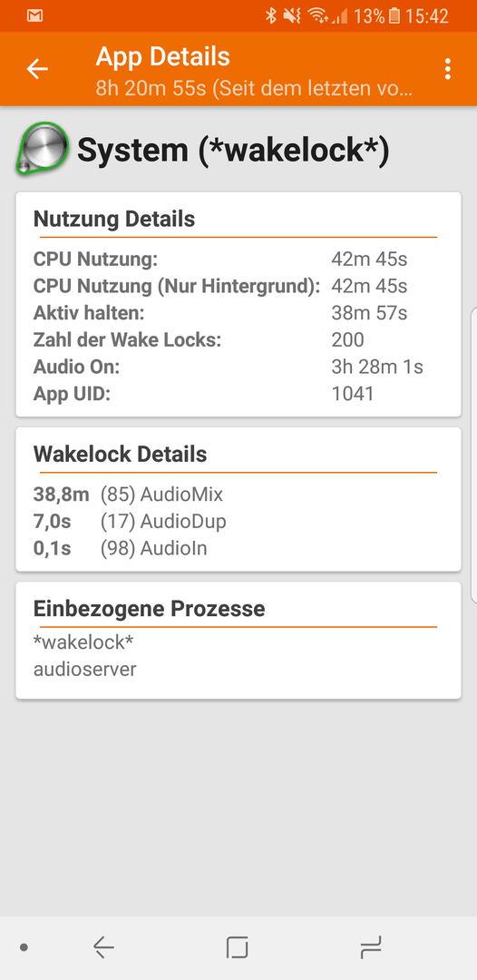Viewport: 477px width, 980px height.
Task: Open the three-dot overflow menu
Action: click(447, 69)
